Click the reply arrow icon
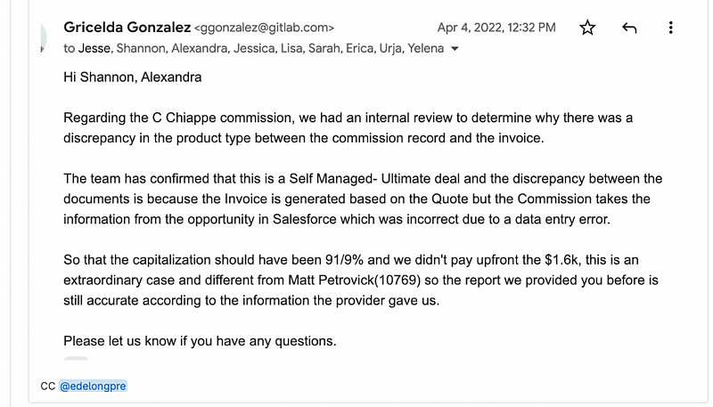Viewport: 713px width, 407px height. coord(629,28)
